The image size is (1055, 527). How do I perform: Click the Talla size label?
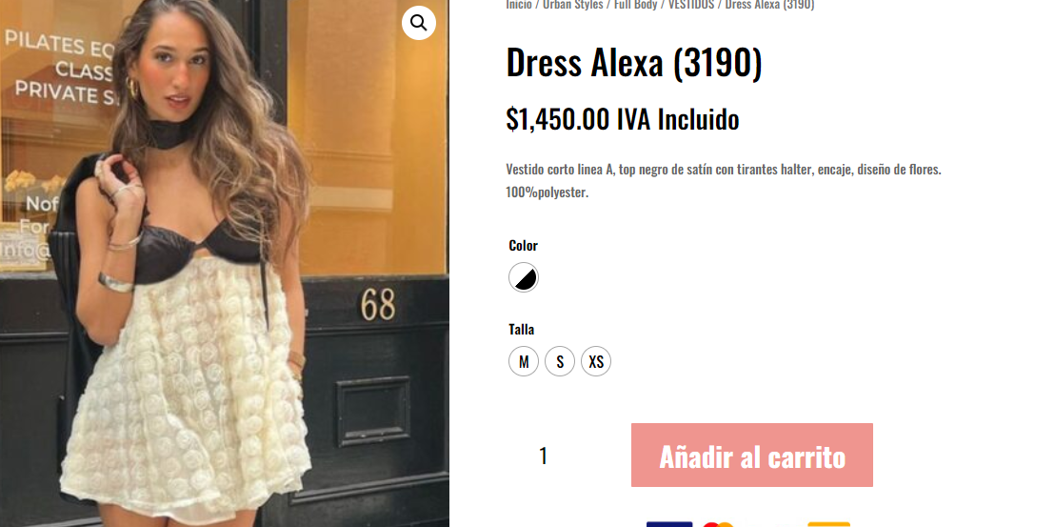[x=522, y=329]
